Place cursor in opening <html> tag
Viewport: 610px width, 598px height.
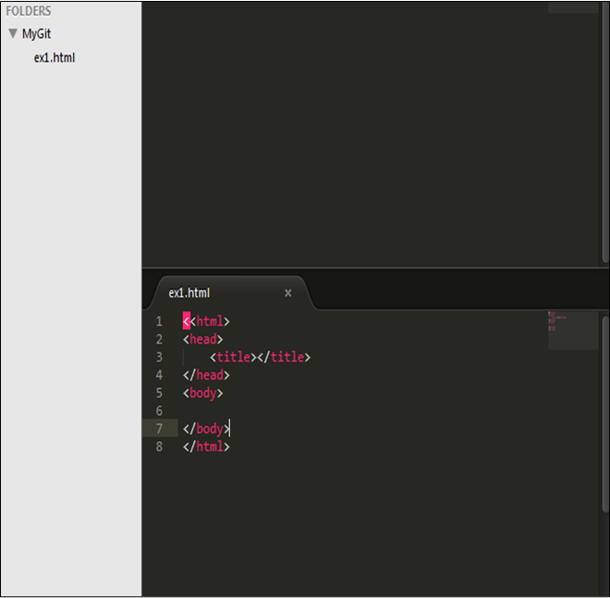click(x=210, y=322)
